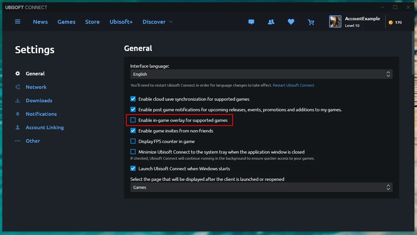Select General settings section

[35, 73]
